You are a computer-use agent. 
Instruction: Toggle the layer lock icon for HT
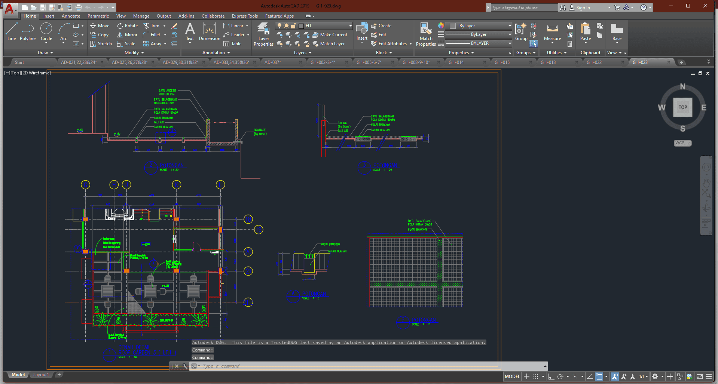pos(294,26)
